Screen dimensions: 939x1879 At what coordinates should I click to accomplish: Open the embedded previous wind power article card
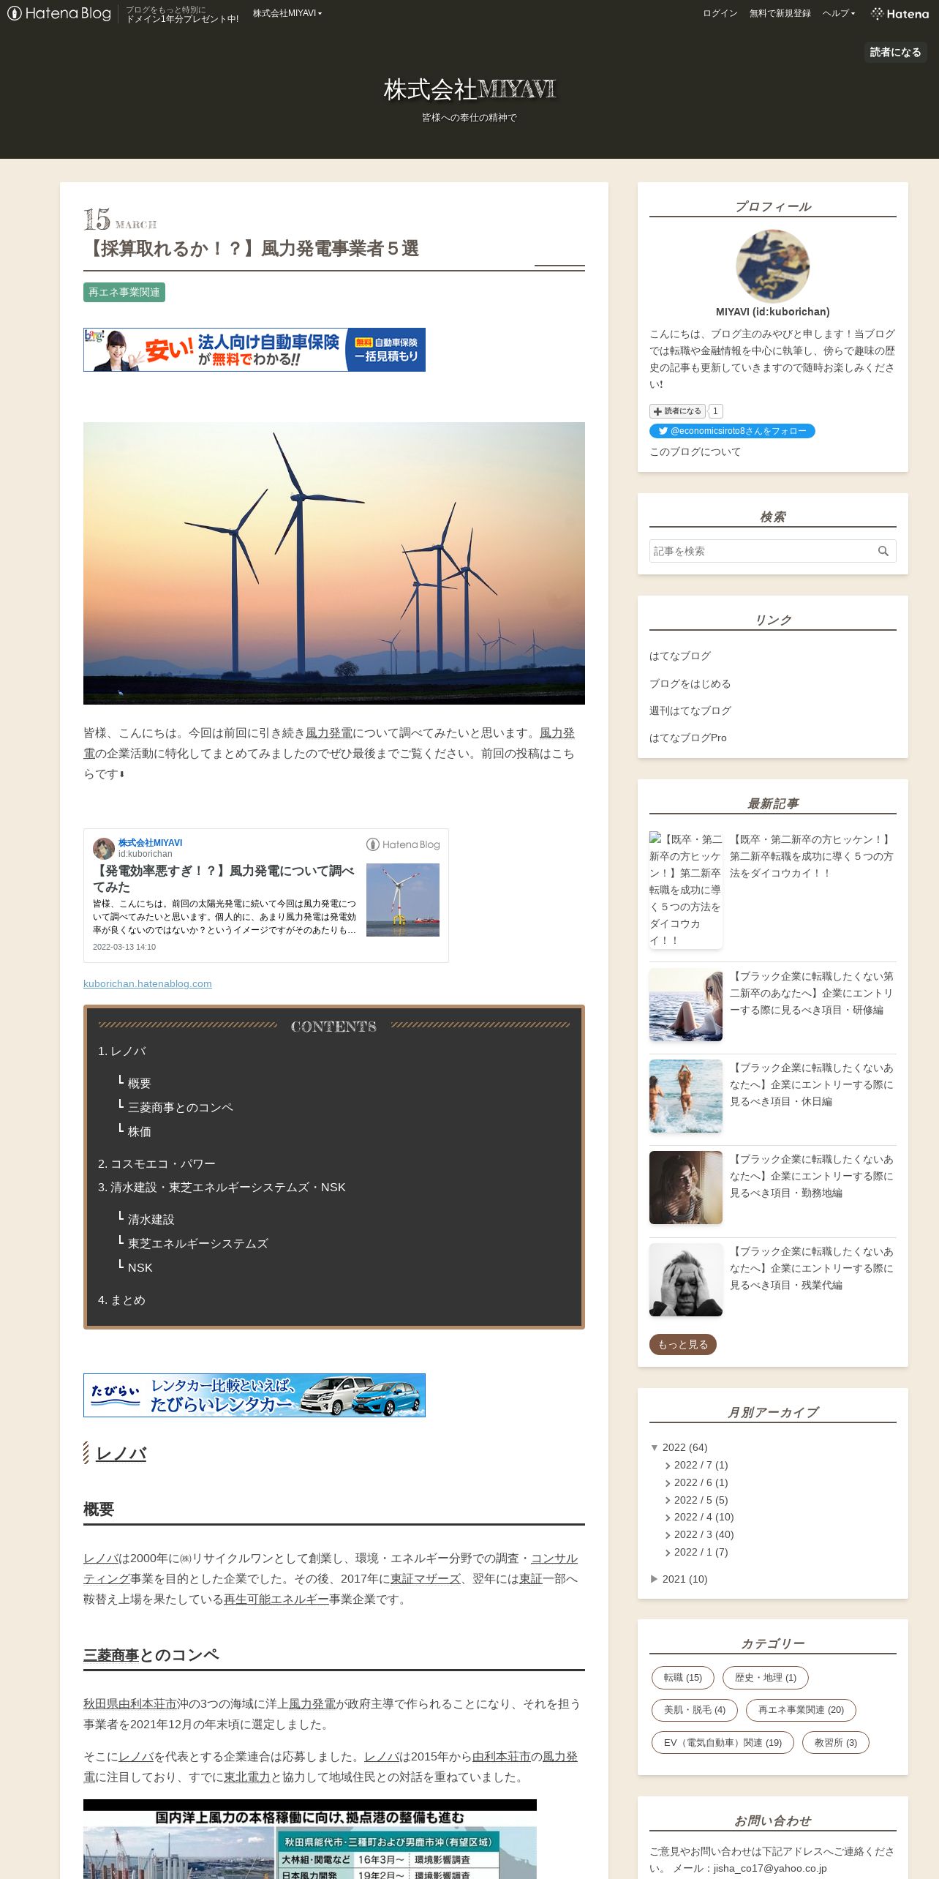pos(266,896)
